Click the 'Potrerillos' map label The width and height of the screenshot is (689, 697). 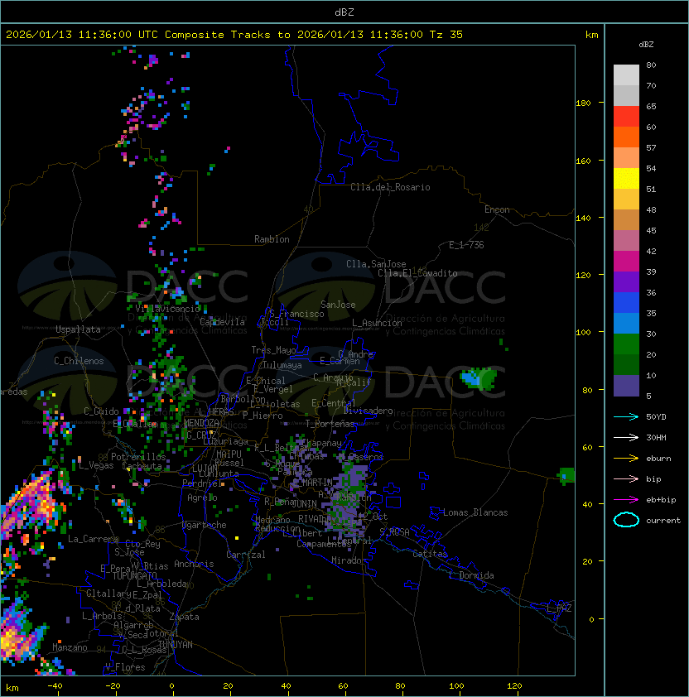point(138,457)
